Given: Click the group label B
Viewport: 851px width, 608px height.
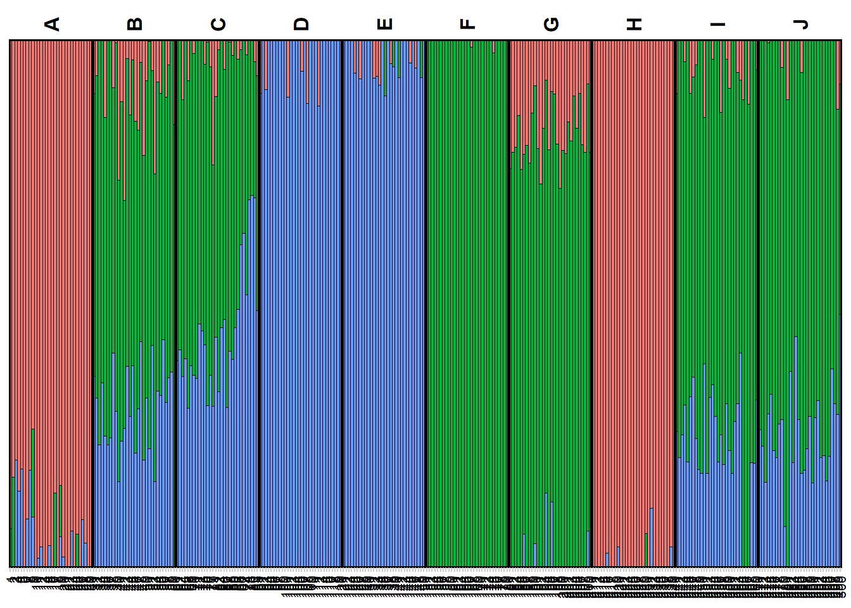Looking at the screenshot, I should (135, 24).
